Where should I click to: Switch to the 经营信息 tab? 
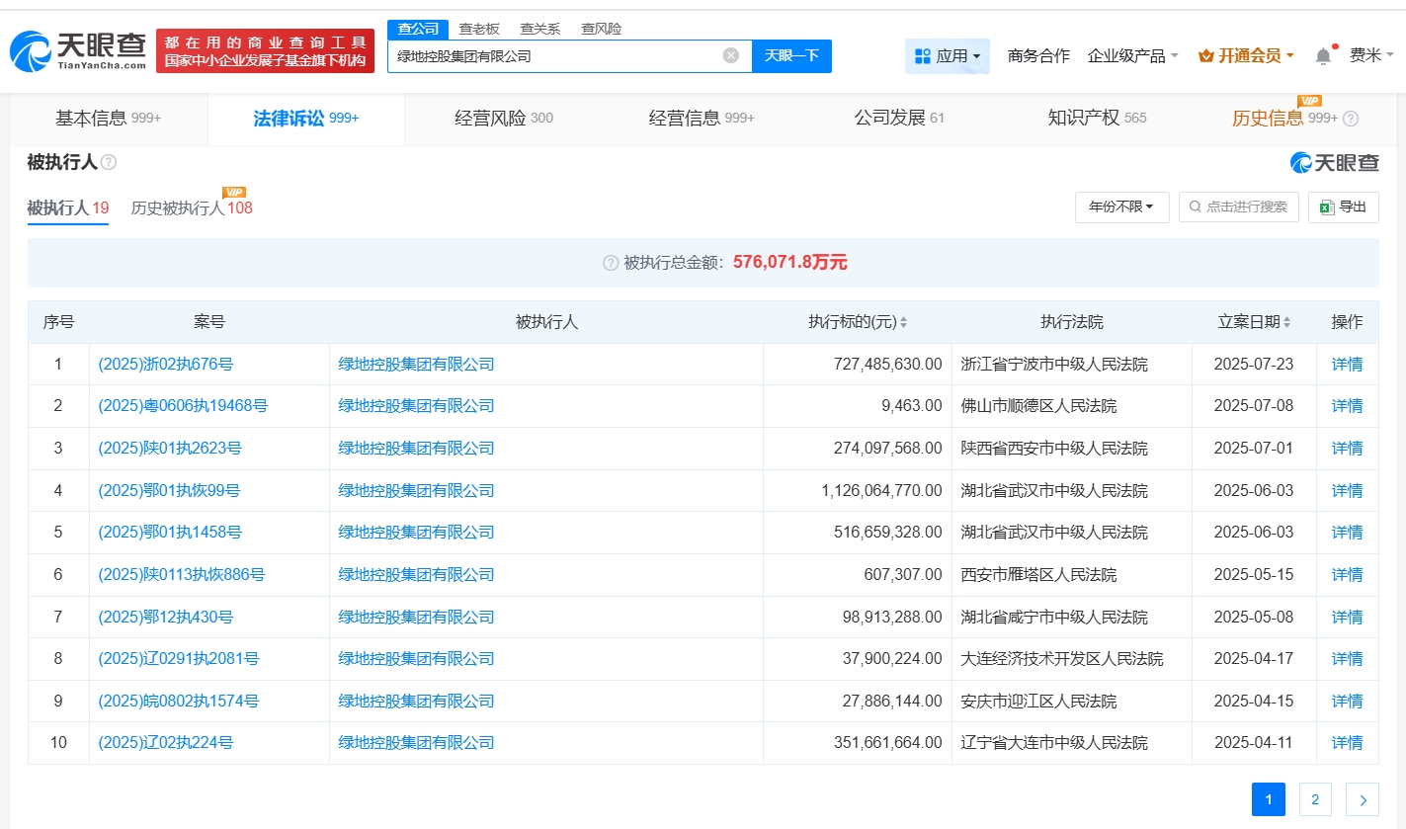702,119
